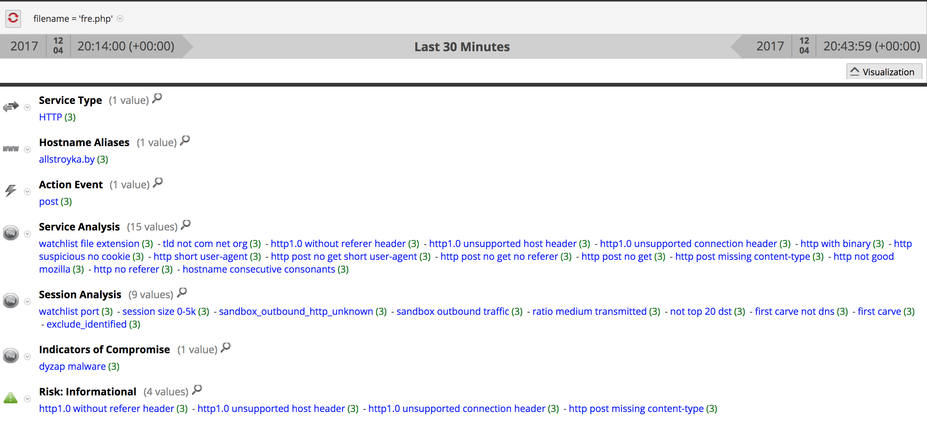The image size is (927, 421).
Task: Open the filename filter dropdown chevron
Action: pyautogui.click(x=120, y=19)
